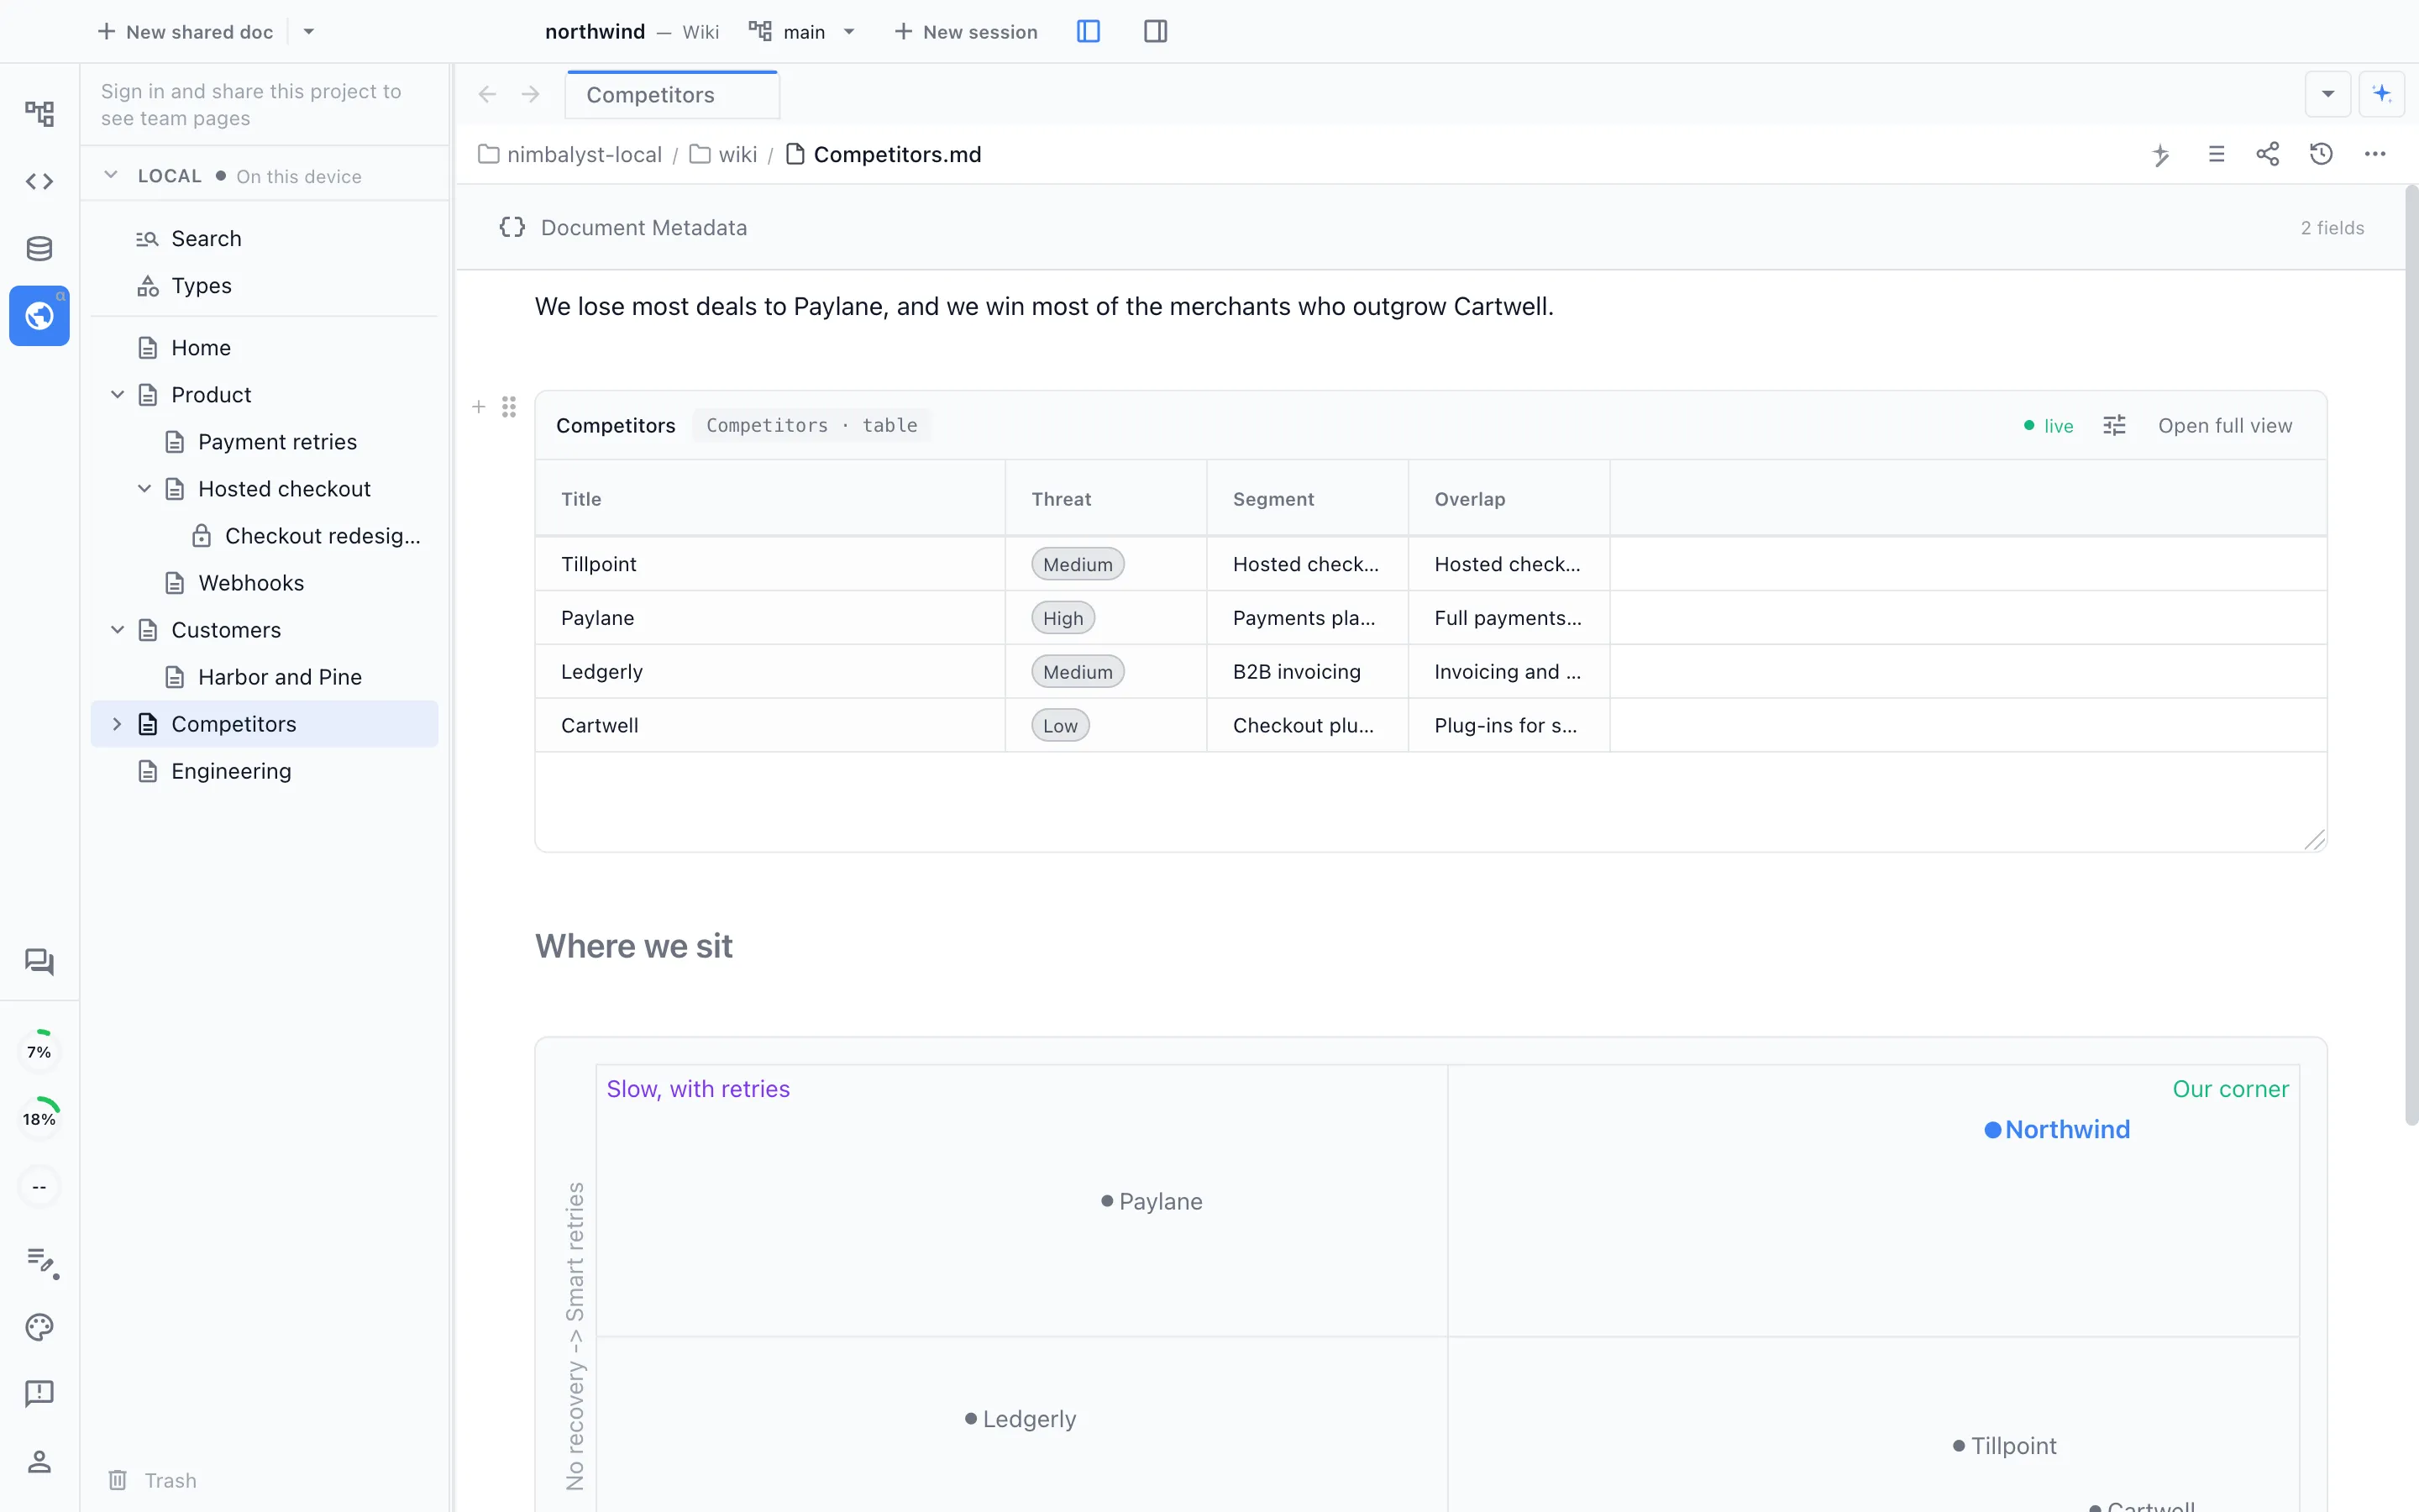Viewport: 2419px width, 1512px height.
Task: Select the globe Wiki icon in left rail
Action: coord(39,316)
